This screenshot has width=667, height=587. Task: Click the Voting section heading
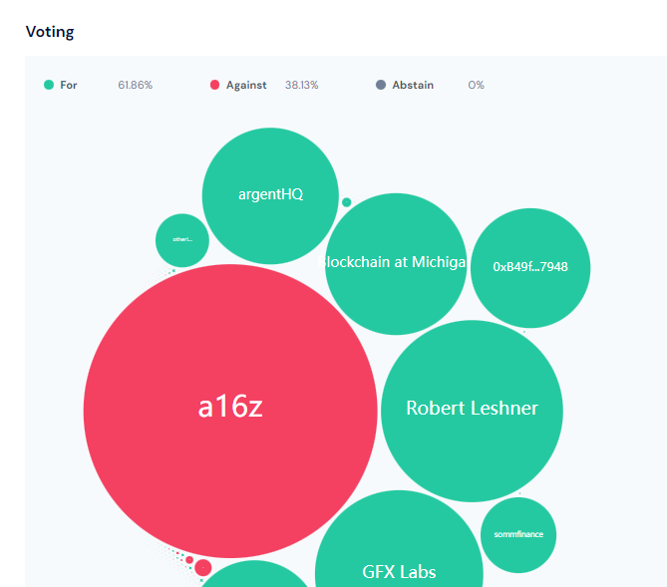coord(50,32)
